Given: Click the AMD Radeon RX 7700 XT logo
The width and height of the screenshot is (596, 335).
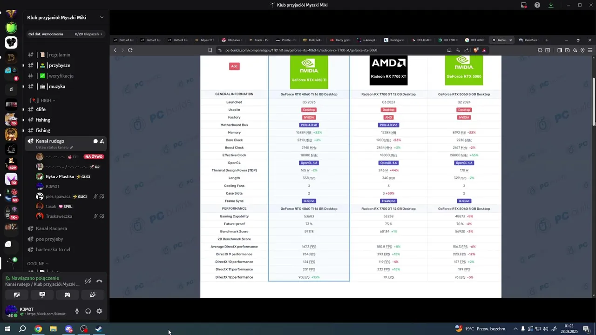Looking at the screenshot, I should point(388,71).
